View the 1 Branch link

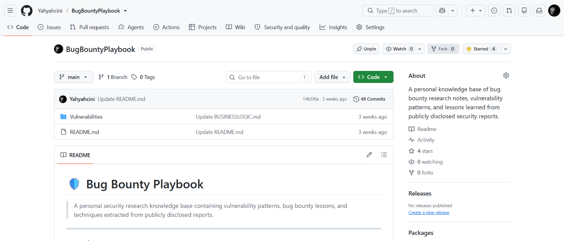point(113,77)
